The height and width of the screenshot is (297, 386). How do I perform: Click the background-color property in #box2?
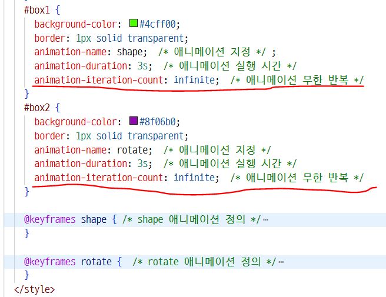(x=75, y=122)
